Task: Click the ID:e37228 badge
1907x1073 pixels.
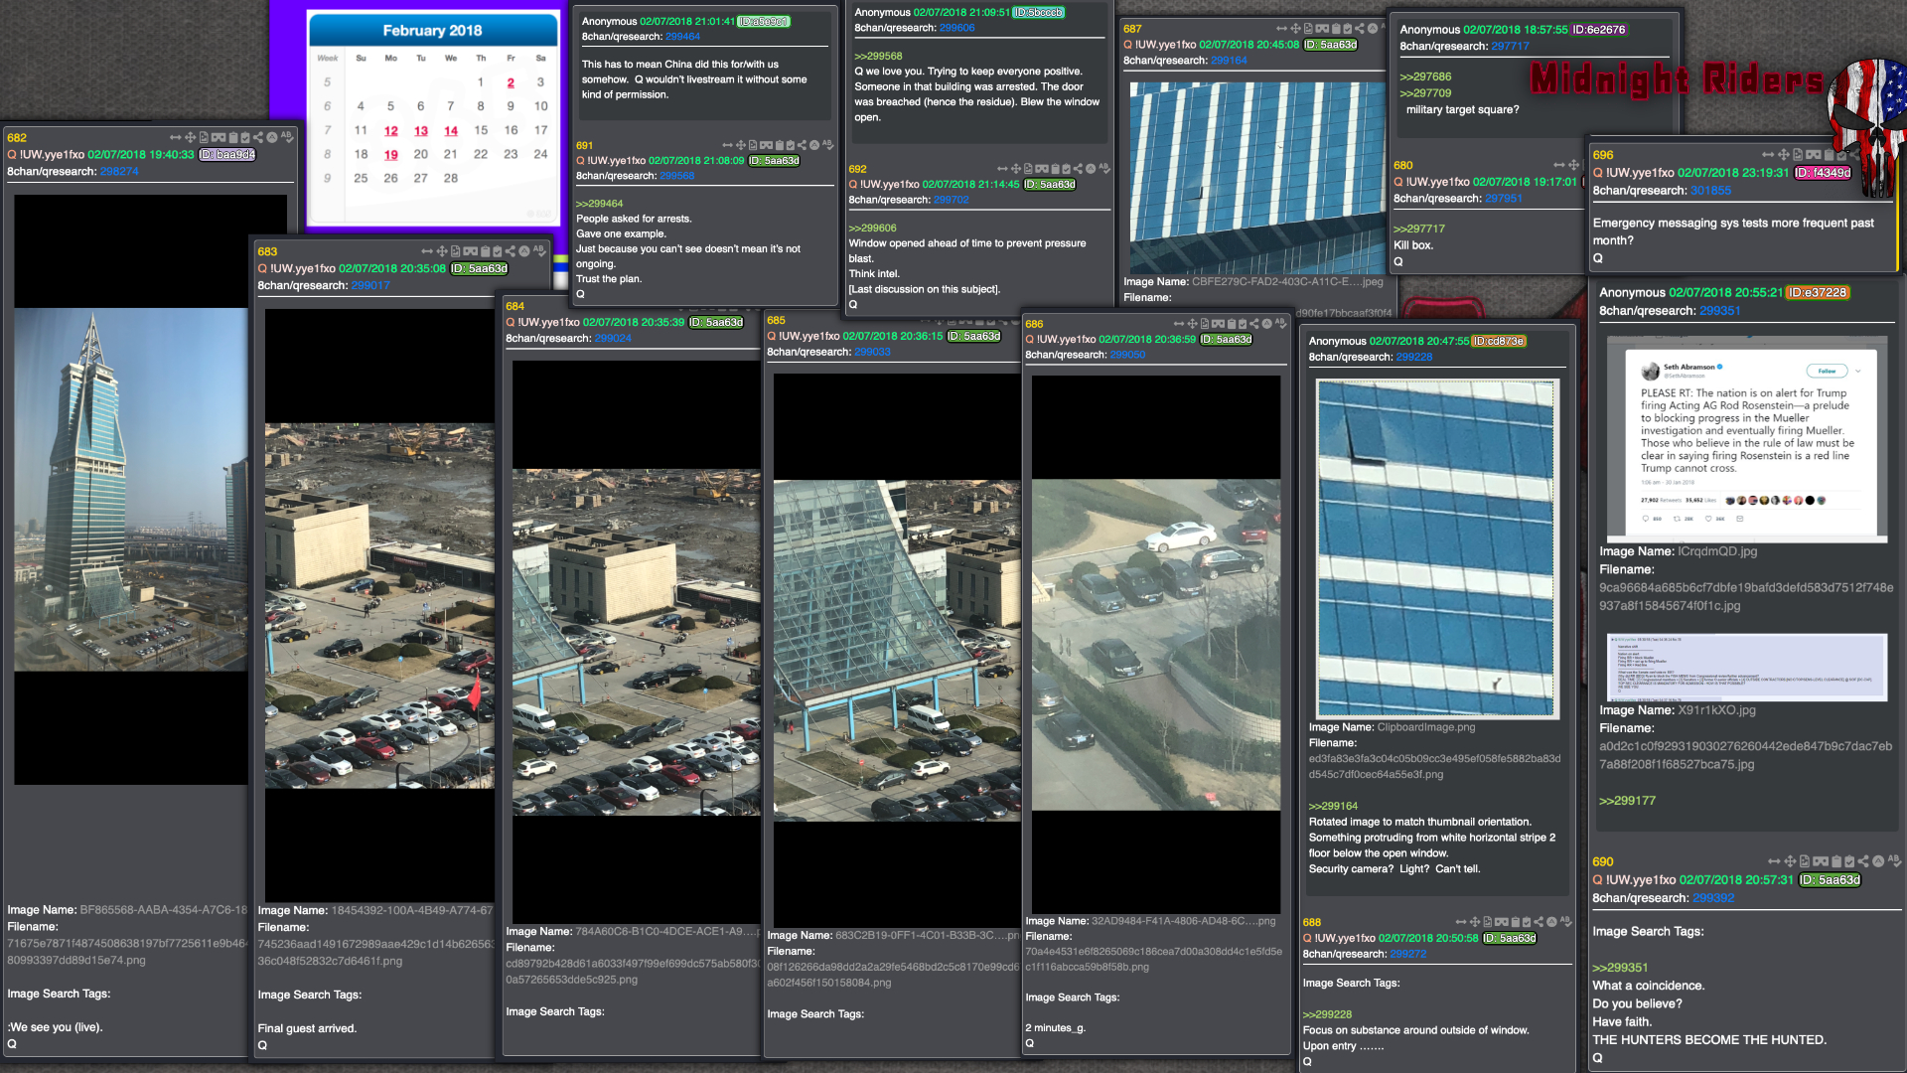Action: [x=1818, y=293]
